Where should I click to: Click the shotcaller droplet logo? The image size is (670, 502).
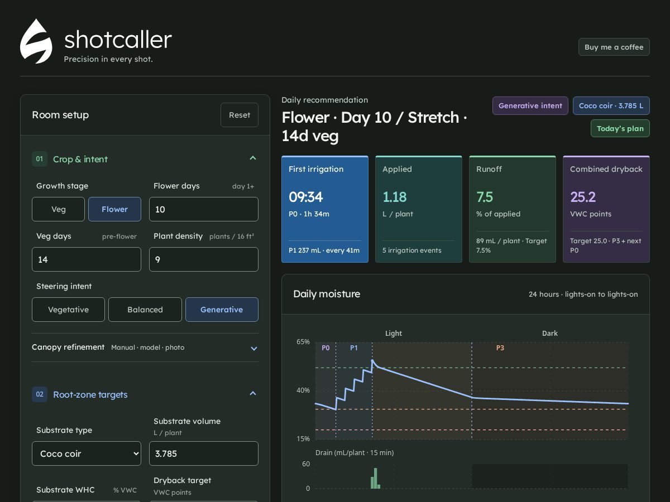[x=36, y=41]
